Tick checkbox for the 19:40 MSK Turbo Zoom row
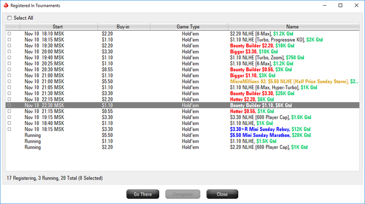 (9, 57)
